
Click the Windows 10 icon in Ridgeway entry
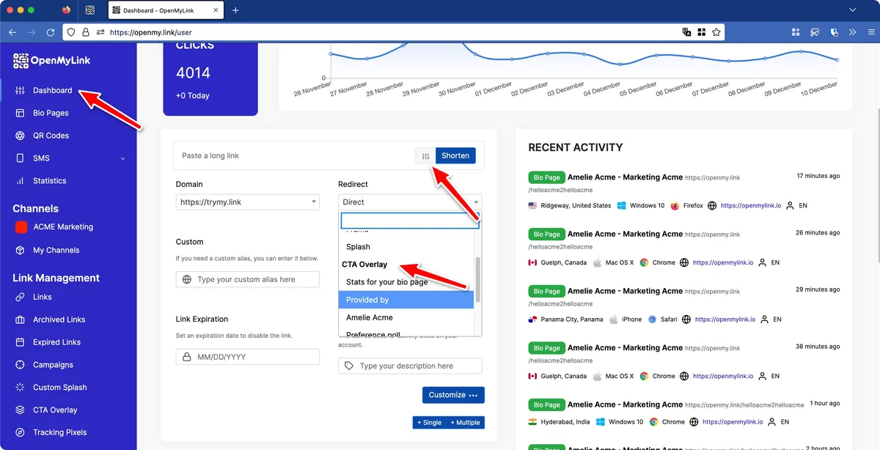tap(622, 206)
